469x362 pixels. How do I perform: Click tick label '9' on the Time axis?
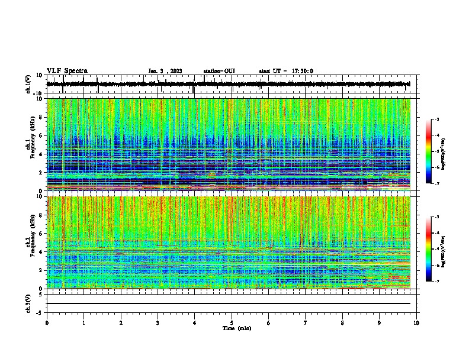point(379,323)
